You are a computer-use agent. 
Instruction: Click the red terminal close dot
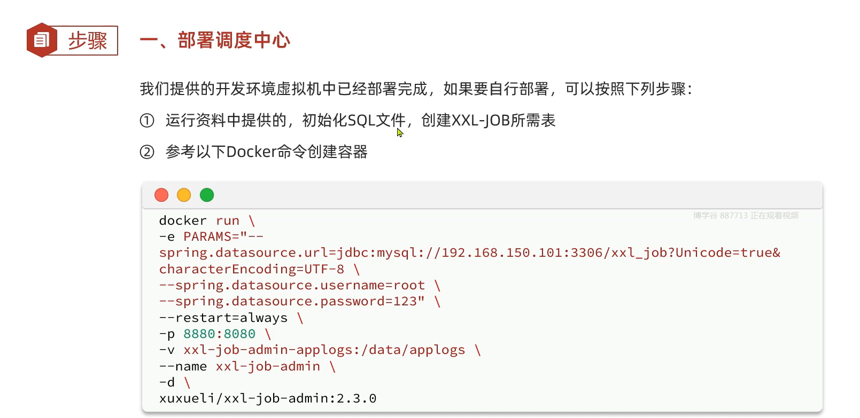point(161,195)
